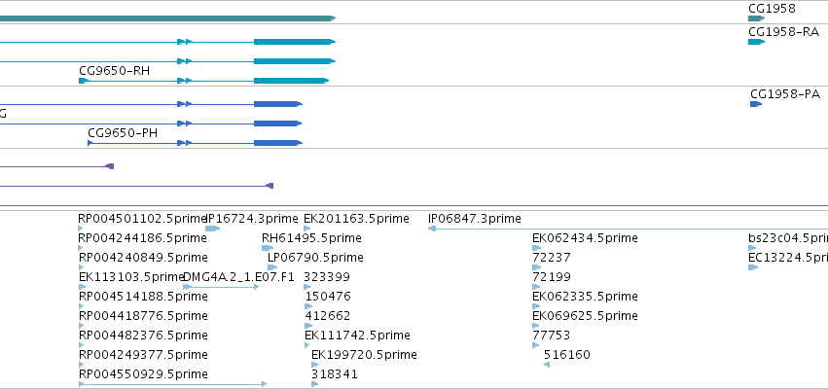Viewport: 828px width, 389px height.
Task: Click the CG9650-PH coding sequence label
Action: [x=123, y=133]
